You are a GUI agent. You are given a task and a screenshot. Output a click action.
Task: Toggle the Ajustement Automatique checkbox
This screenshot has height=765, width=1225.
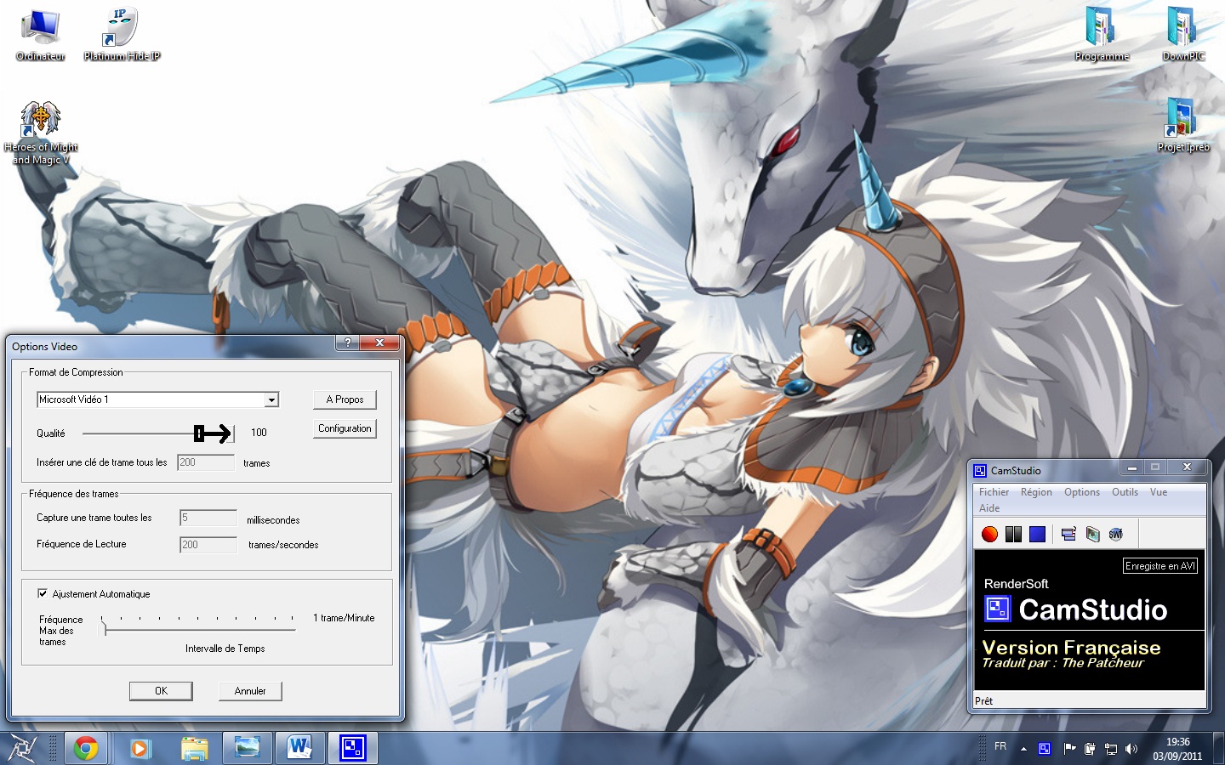(43, 593)
